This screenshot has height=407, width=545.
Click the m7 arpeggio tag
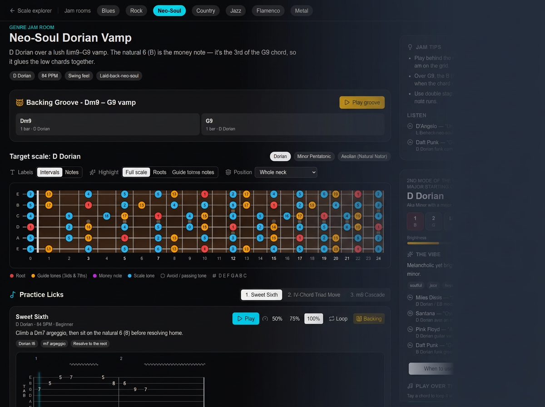click(x=54, y=344)
